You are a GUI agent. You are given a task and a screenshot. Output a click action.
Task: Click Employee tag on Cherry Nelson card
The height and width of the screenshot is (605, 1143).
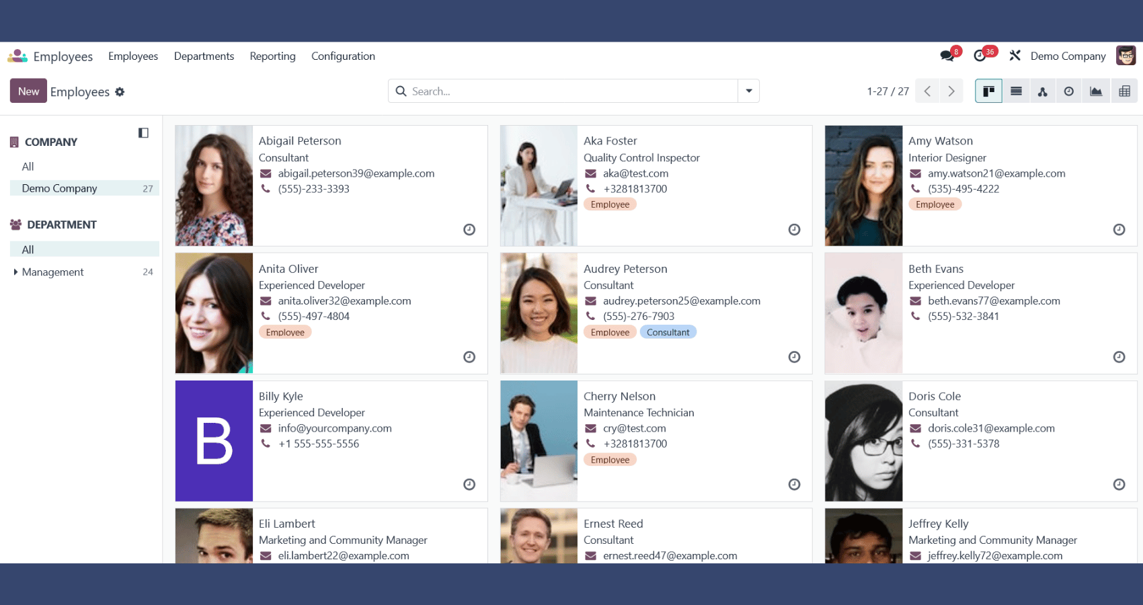coord(610,460)
